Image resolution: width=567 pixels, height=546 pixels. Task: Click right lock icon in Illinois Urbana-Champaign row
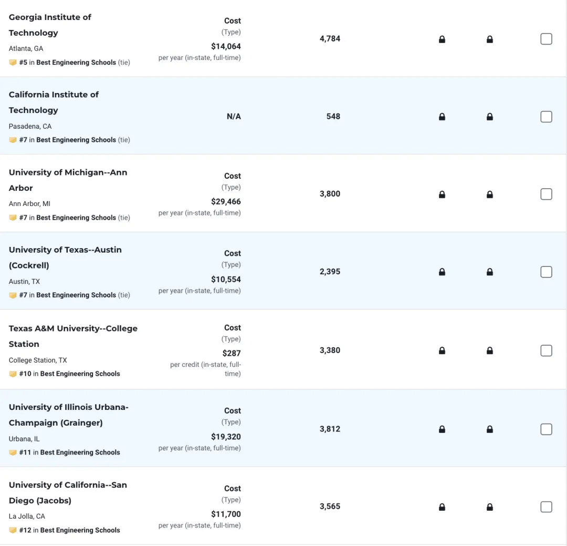pyautogui.click(x=490, y=429)
